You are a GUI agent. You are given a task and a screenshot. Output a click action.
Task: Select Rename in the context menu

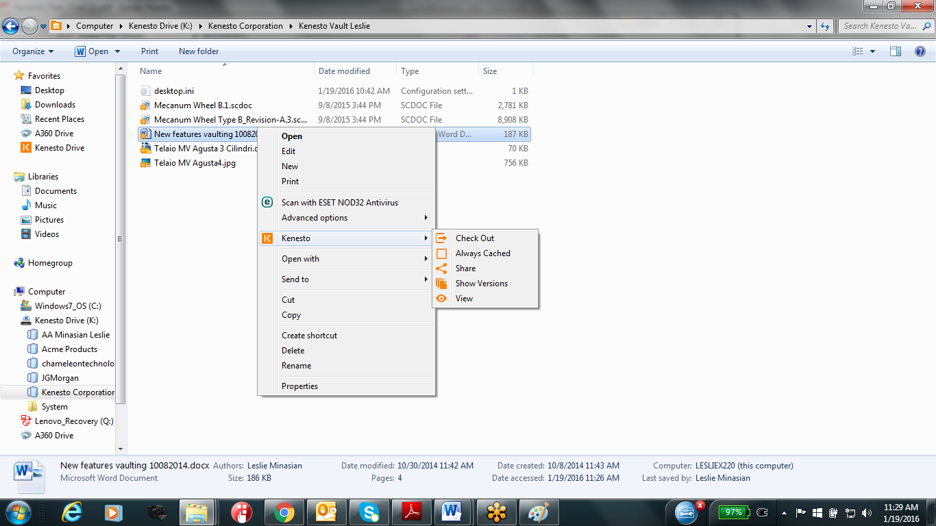(x=296, y=366)
